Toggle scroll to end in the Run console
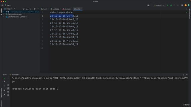Image resolution: width=191 pixels, height=107 pixels. (8, 88)
